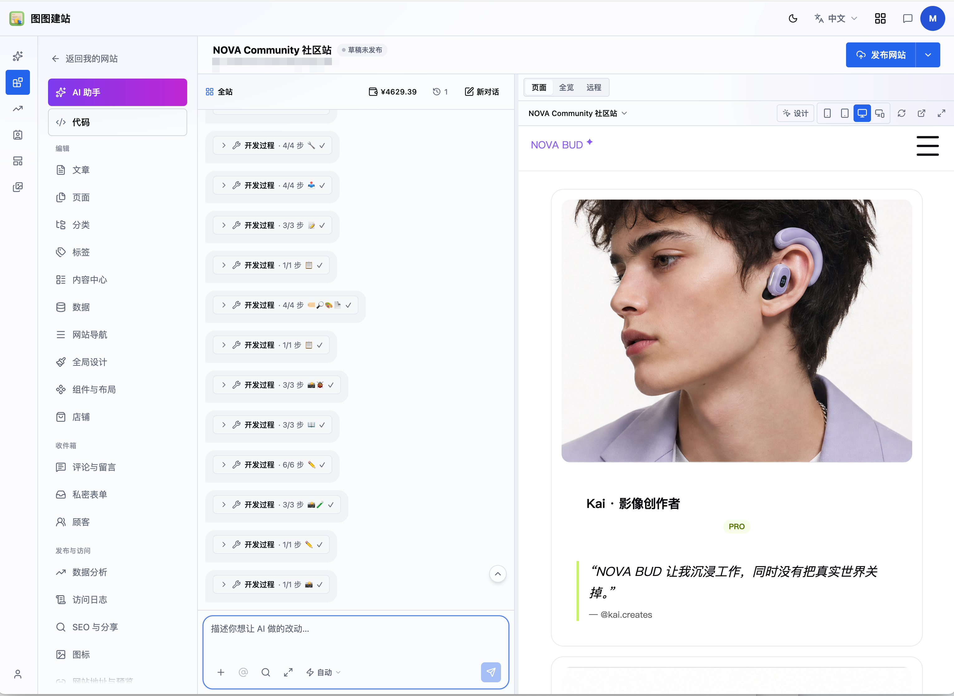Click the plus attach icon in chat input
The width and height of the screenshot is (954, 696).
[x=221, y=672]
